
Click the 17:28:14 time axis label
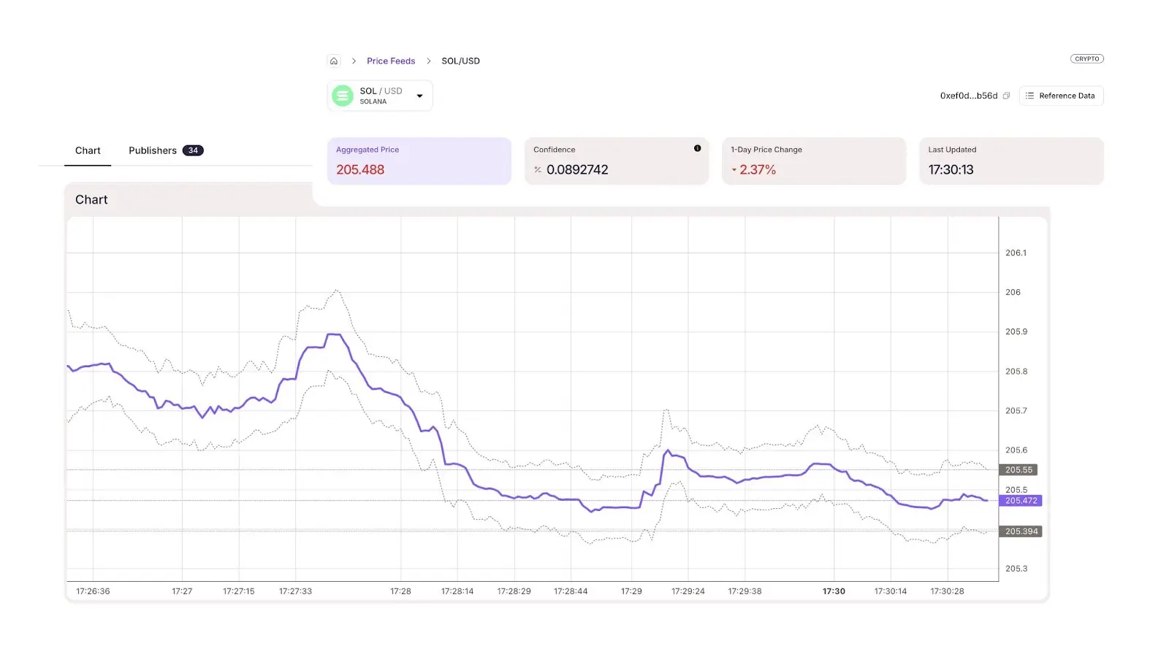tap(457, 591)
